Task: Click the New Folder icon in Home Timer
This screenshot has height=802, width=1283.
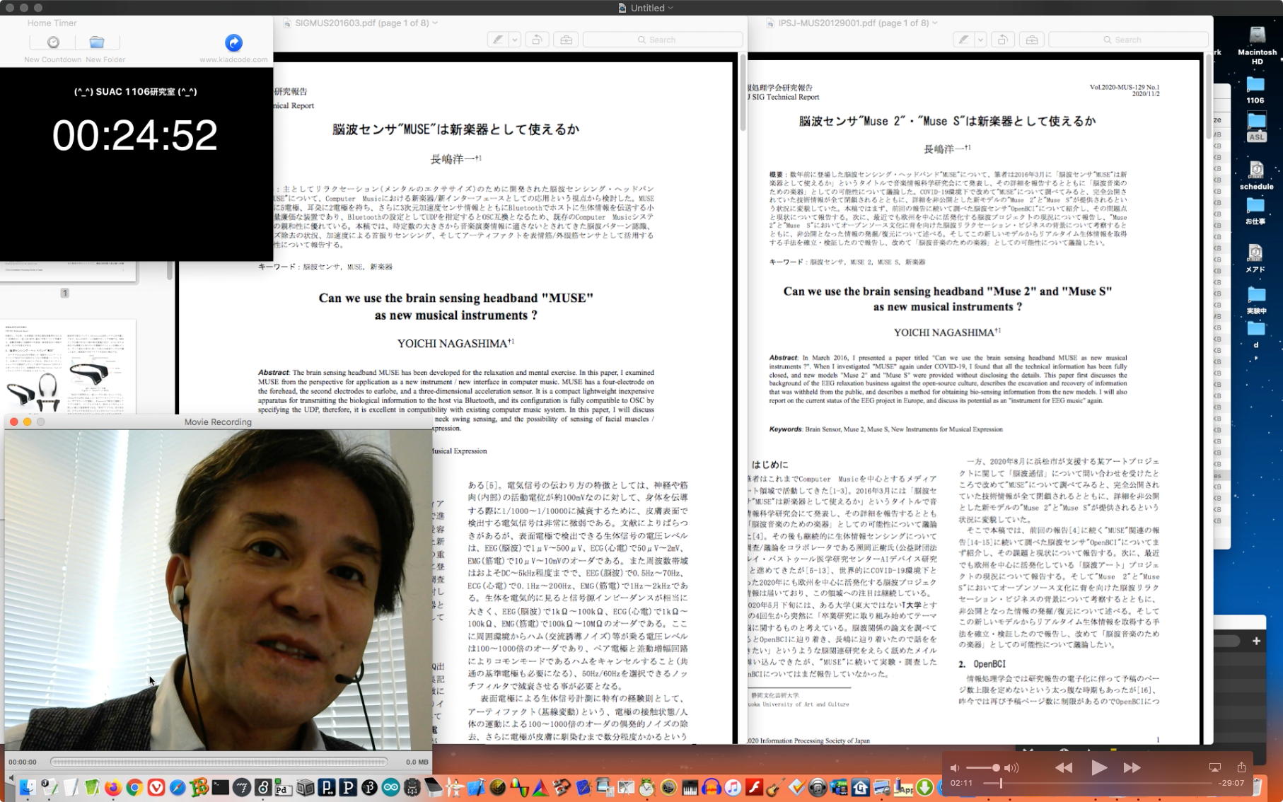Action: point(97,42)
